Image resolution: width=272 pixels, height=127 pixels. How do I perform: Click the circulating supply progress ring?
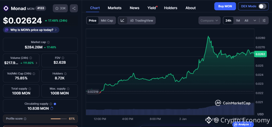[x=52, y=109]
